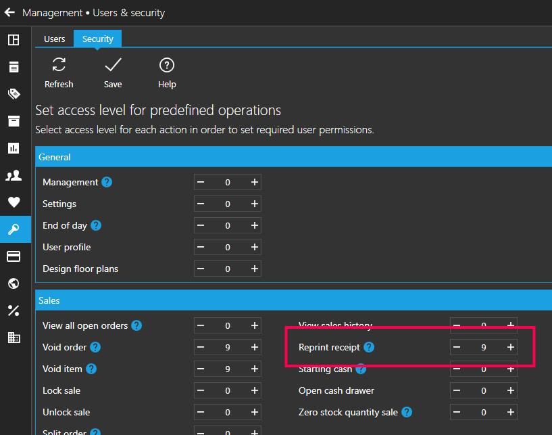Click the End of day level value field
Screen dimensions: 552x435
click(x=228, y=225)
